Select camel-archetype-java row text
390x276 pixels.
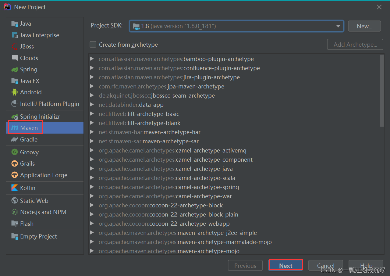click(166, 169)
